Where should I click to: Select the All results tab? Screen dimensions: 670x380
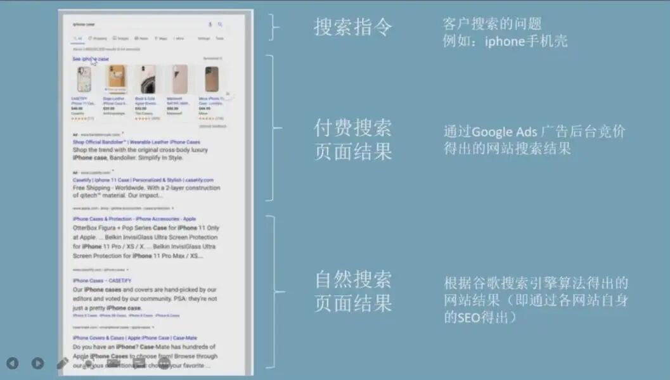[78, 39]
